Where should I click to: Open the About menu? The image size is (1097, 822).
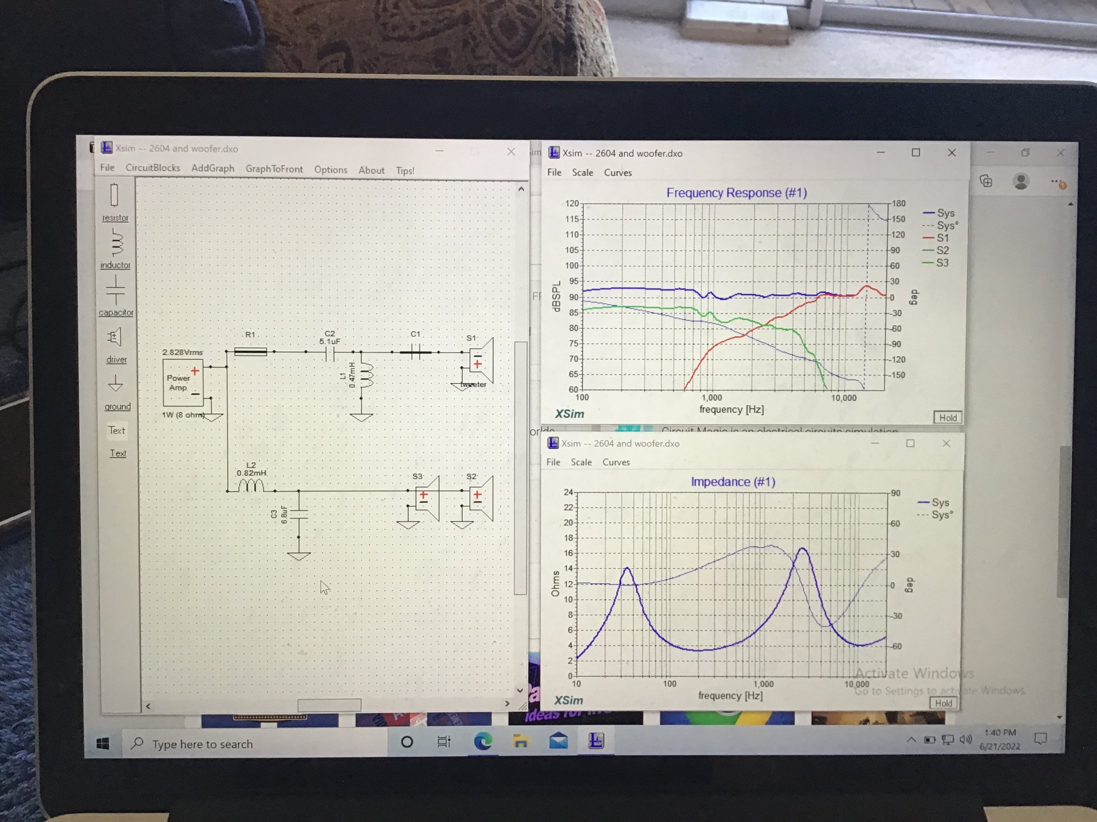(371, 170)
